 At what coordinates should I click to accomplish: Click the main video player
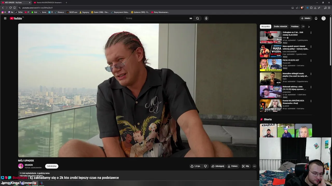tap(137, 90)
